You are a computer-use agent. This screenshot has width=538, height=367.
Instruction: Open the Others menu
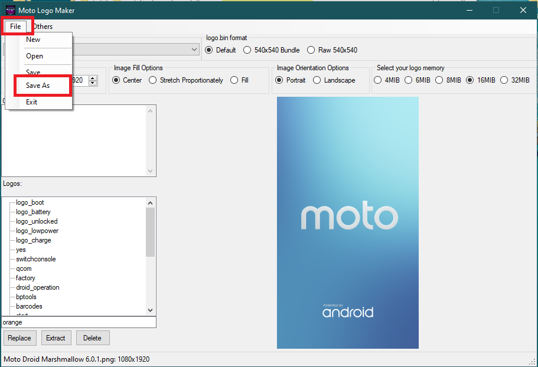tap(43, 27)
